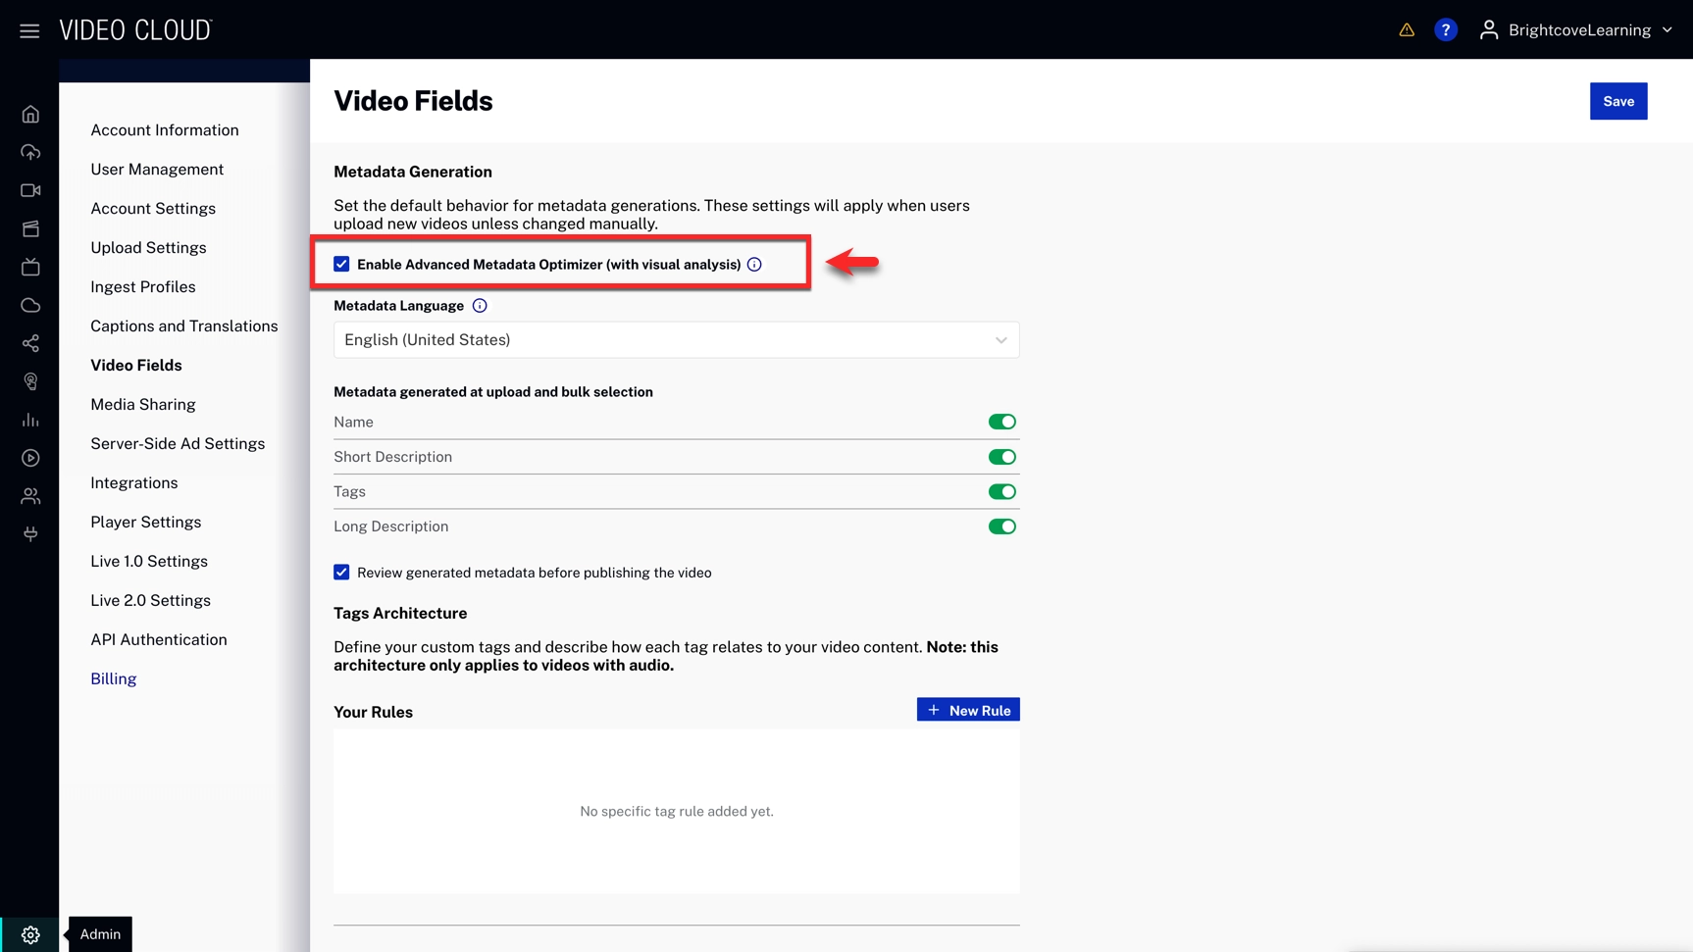Open the blue help question icon

pyautogui.click(x=1445, y=30)
